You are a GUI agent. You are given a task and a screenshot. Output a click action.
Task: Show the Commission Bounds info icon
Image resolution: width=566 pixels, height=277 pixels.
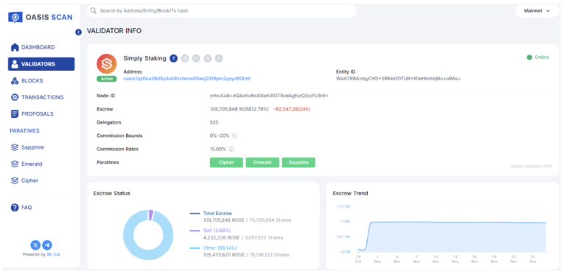(x=234, y=136)
